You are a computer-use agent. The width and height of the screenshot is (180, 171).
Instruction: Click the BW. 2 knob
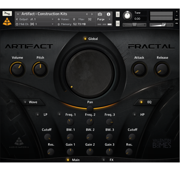click(x=90, y=137)
